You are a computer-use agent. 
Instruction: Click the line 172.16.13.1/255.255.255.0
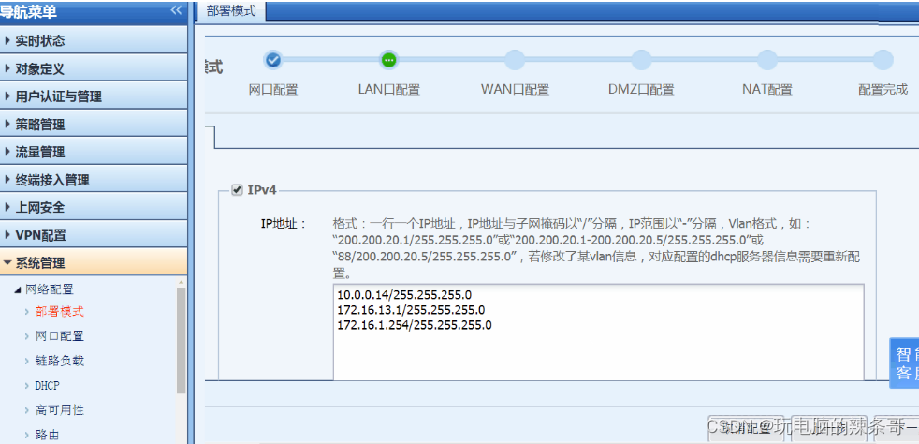click(411, 310)
